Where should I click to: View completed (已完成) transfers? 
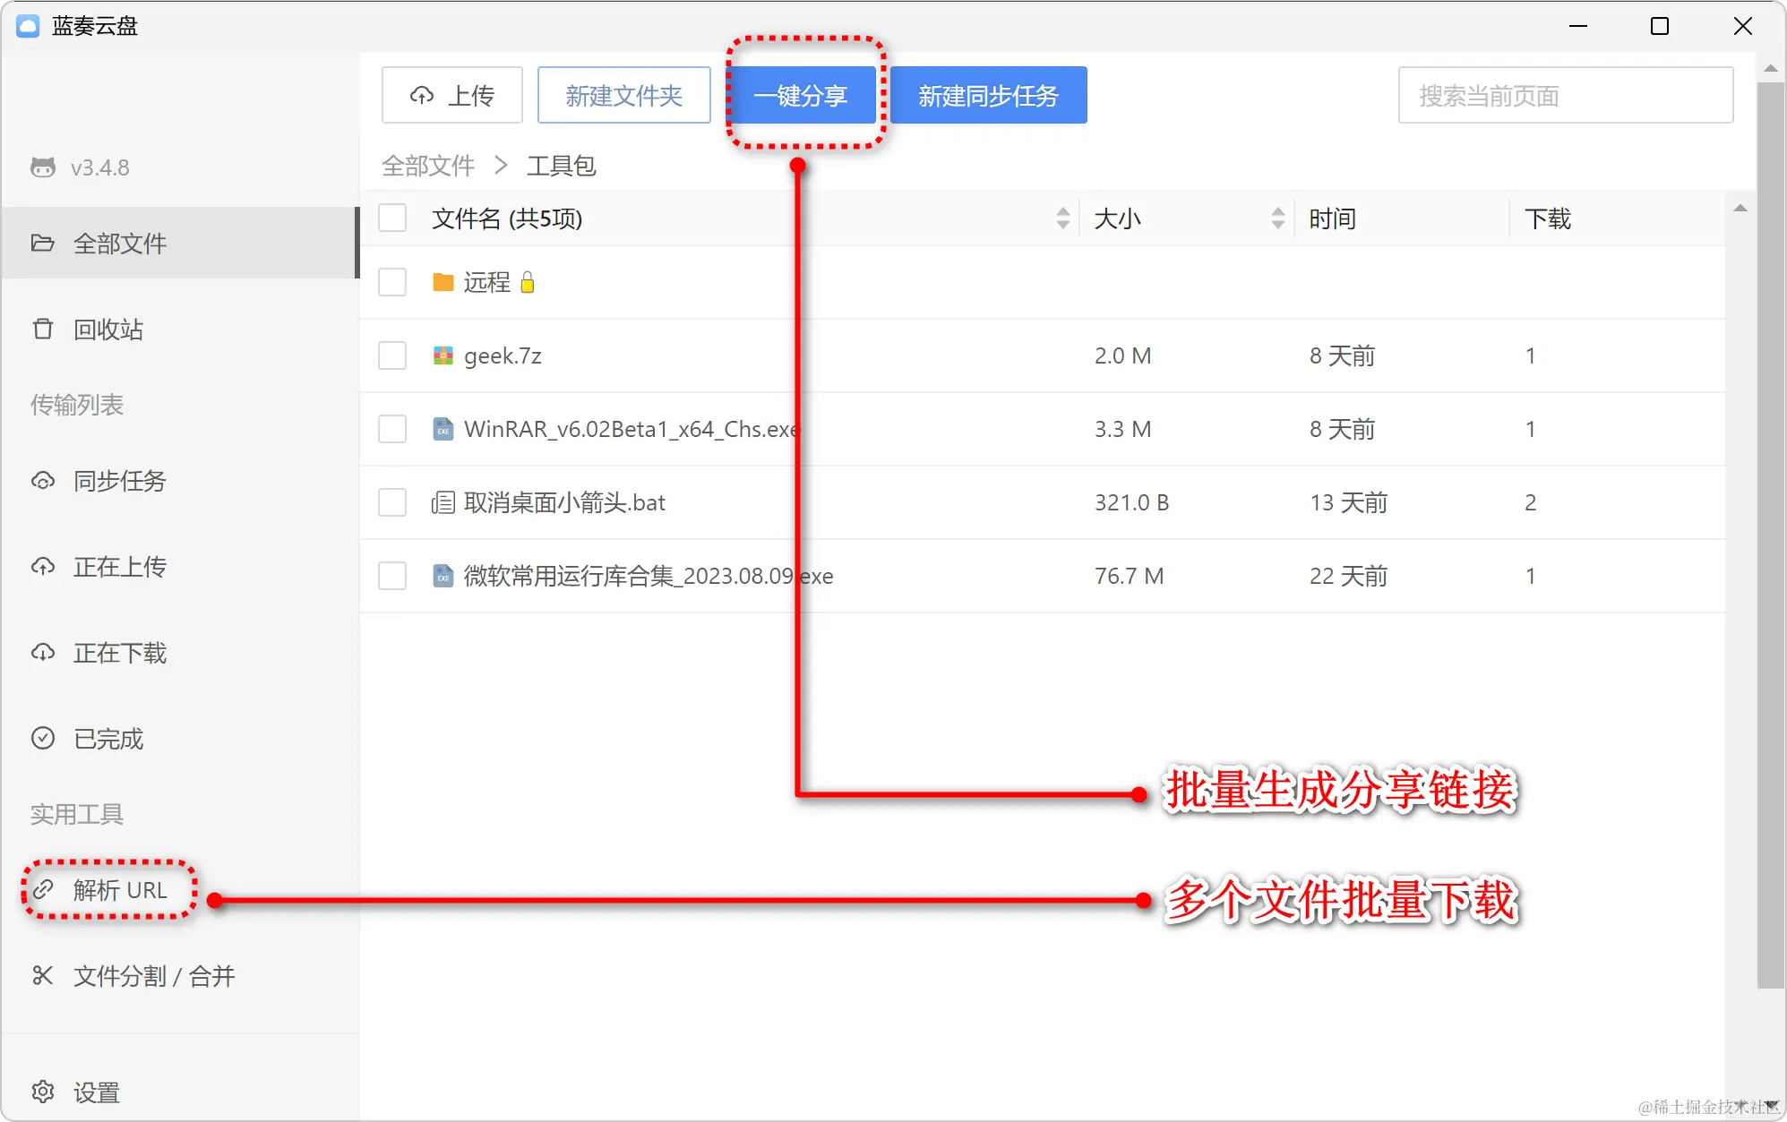point(107,739)
